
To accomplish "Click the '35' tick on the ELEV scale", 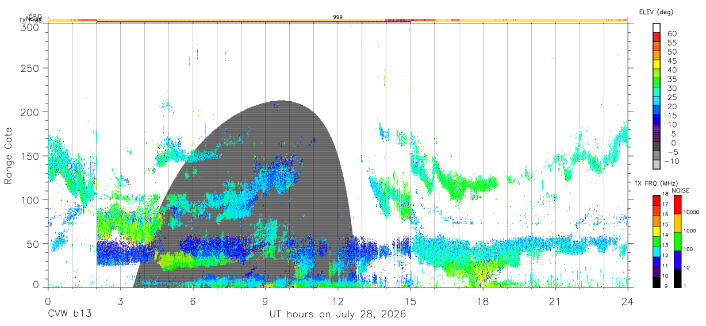I will coord(671,79).
